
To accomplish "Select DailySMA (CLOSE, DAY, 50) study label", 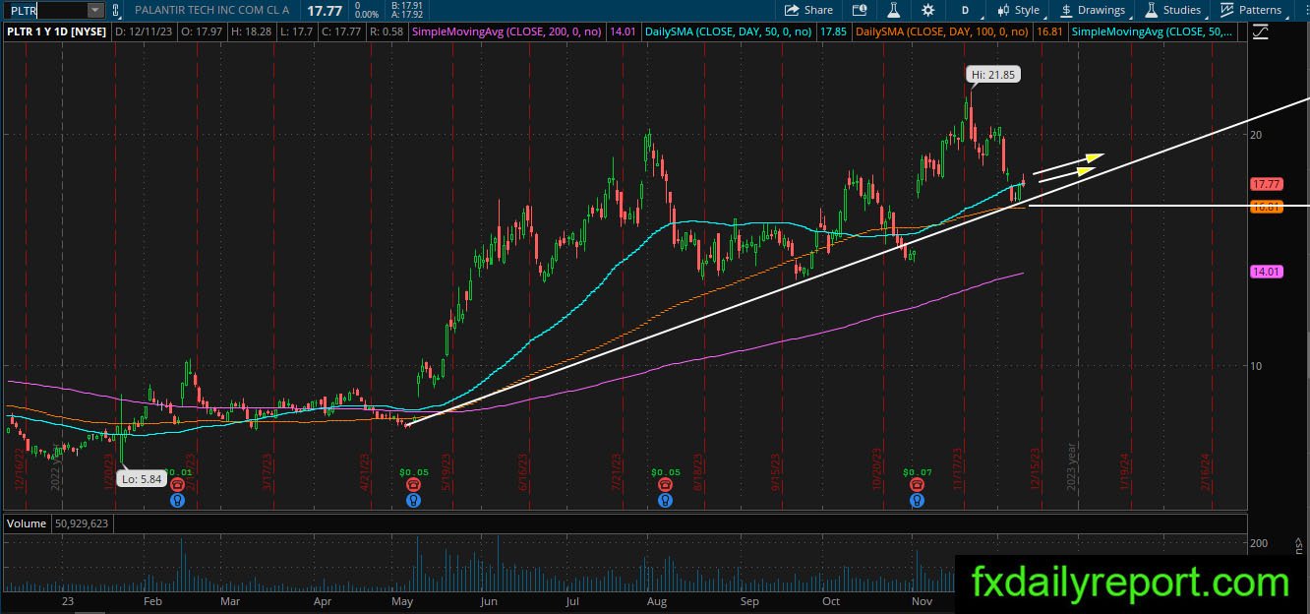I will pos(729,32).
